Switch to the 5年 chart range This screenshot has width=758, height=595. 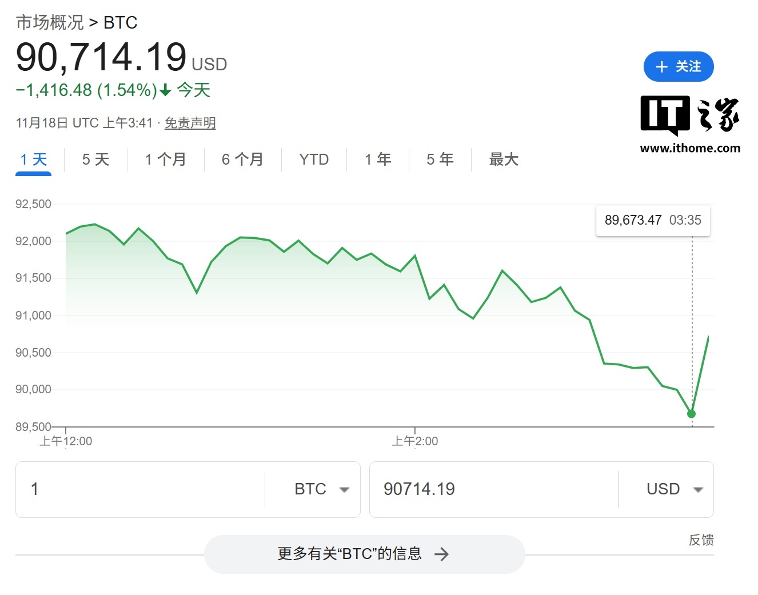439,159
